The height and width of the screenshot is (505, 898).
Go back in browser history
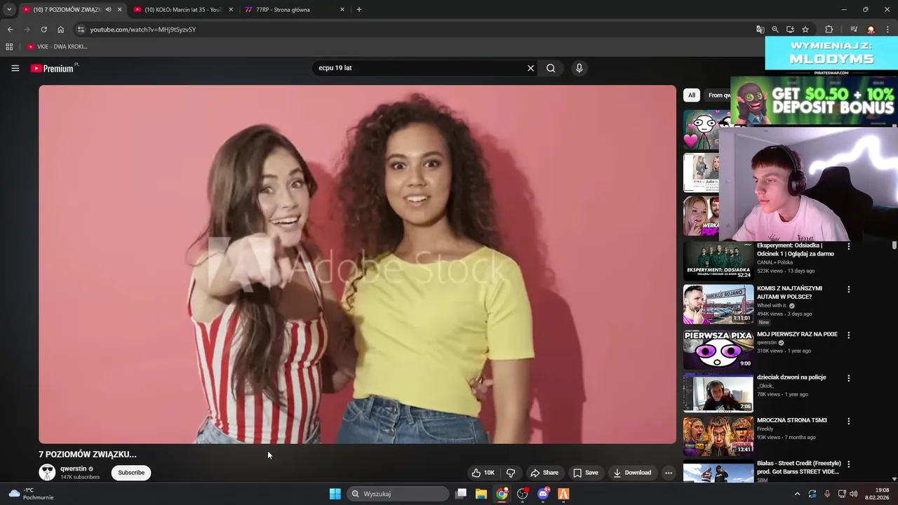coord(10,29)
